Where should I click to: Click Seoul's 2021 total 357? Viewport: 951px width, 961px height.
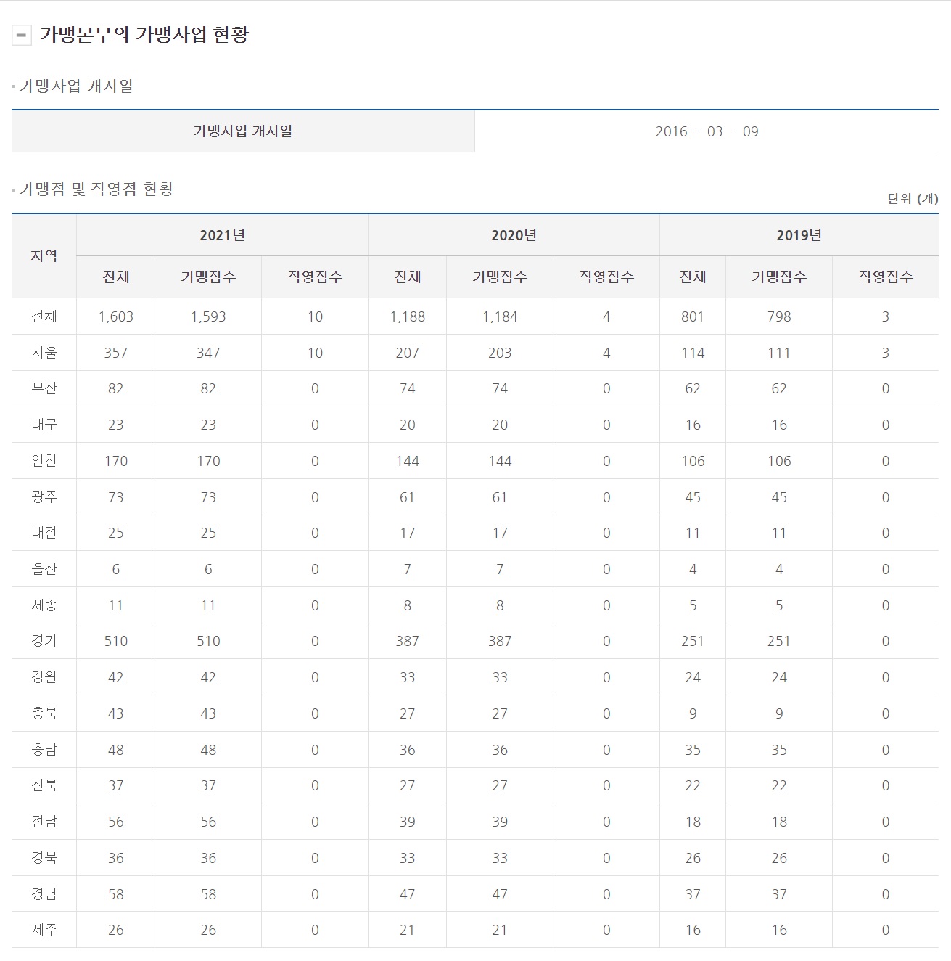(x=116, y=353)
